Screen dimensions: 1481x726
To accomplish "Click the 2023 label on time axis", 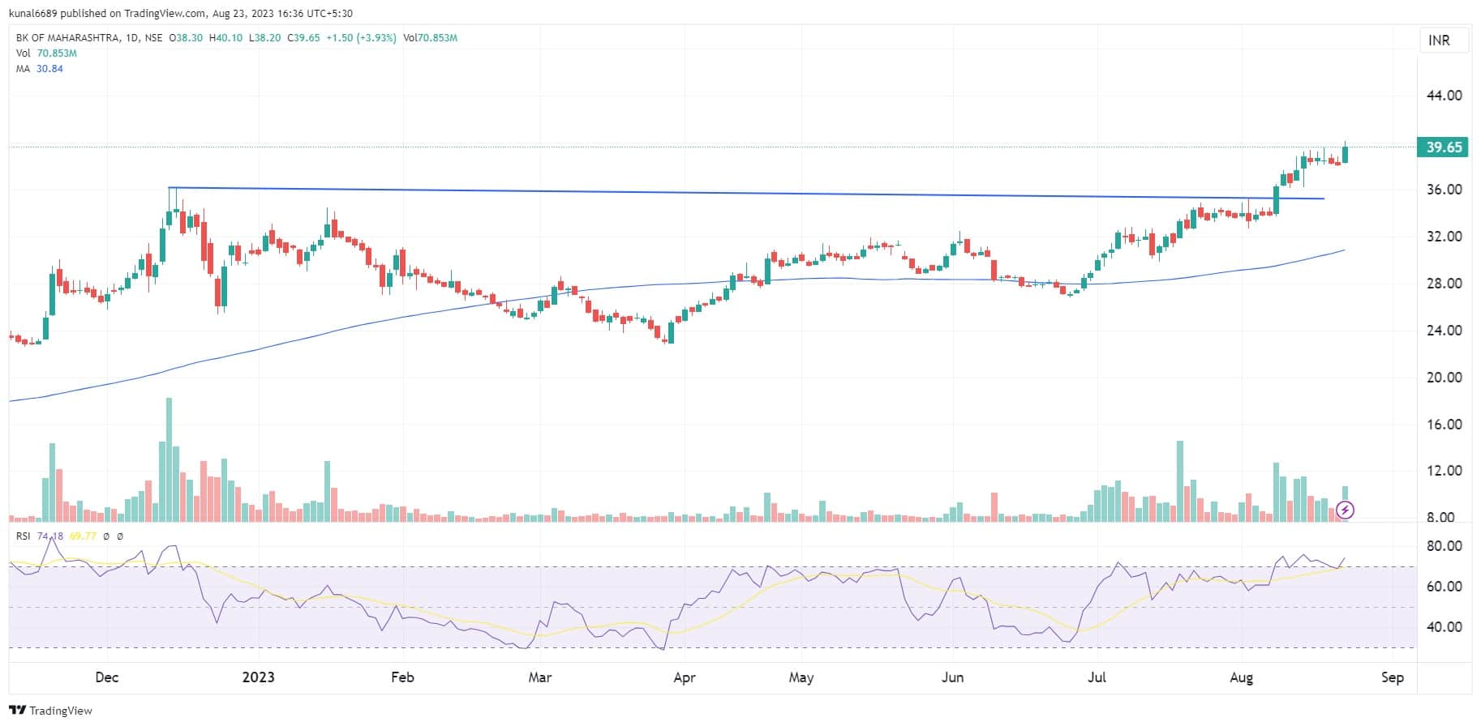I will point(258,677).
